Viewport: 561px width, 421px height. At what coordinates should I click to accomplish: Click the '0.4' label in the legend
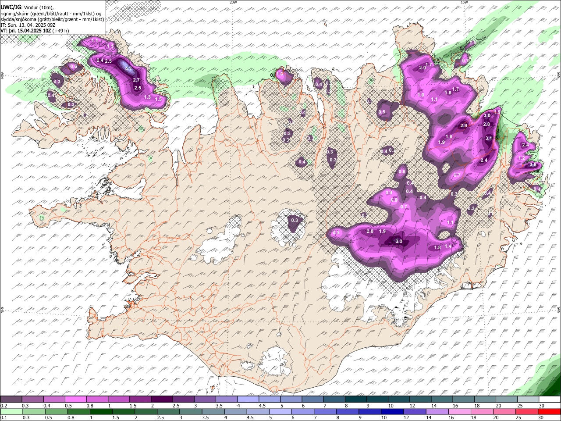point(47,406)
